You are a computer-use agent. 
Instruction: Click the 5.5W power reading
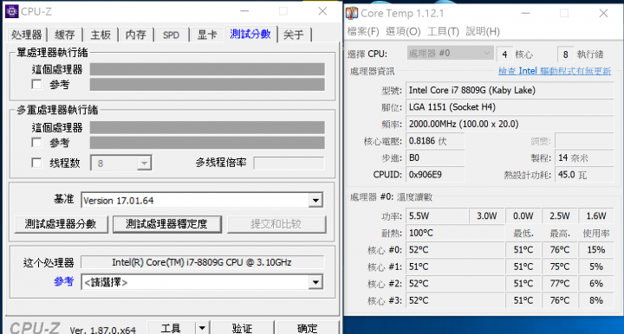(419, 216)
